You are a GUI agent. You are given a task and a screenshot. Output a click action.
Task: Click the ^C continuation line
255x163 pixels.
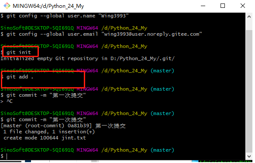7,101
